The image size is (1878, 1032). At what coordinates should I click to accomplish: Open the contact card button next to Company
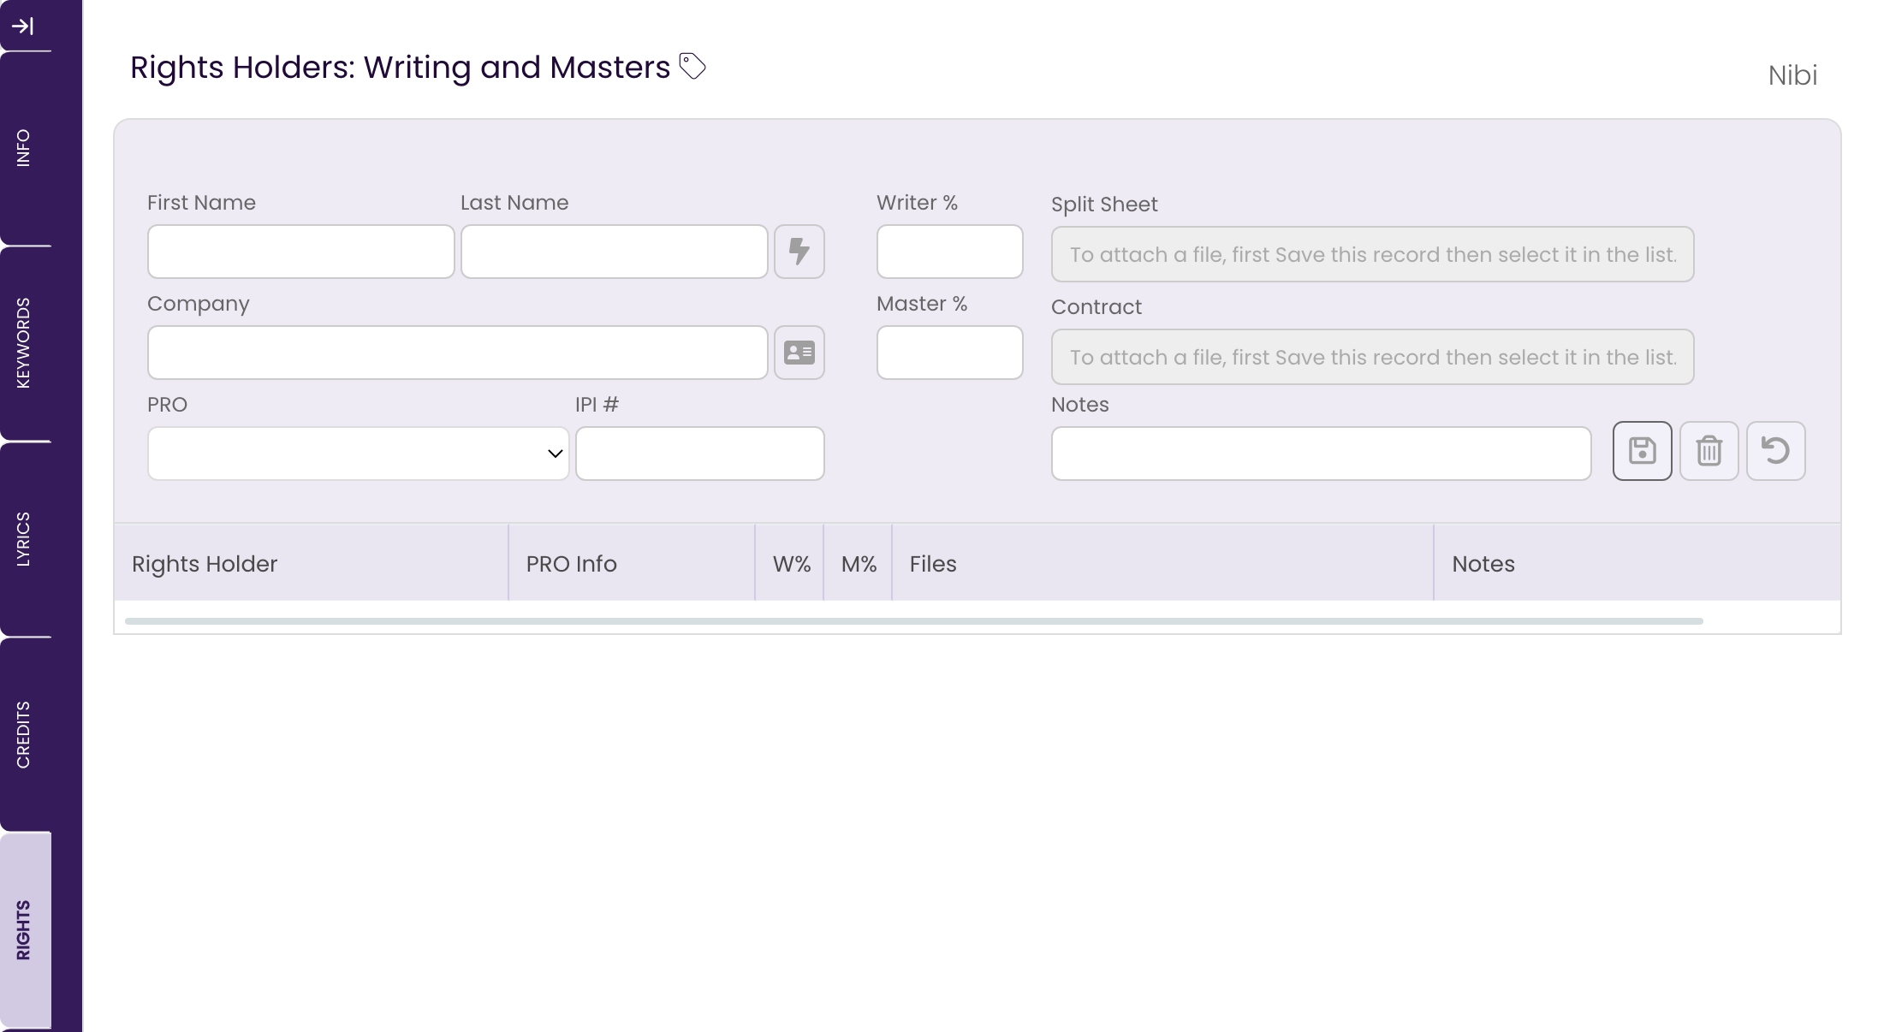(x=799, y=353)
